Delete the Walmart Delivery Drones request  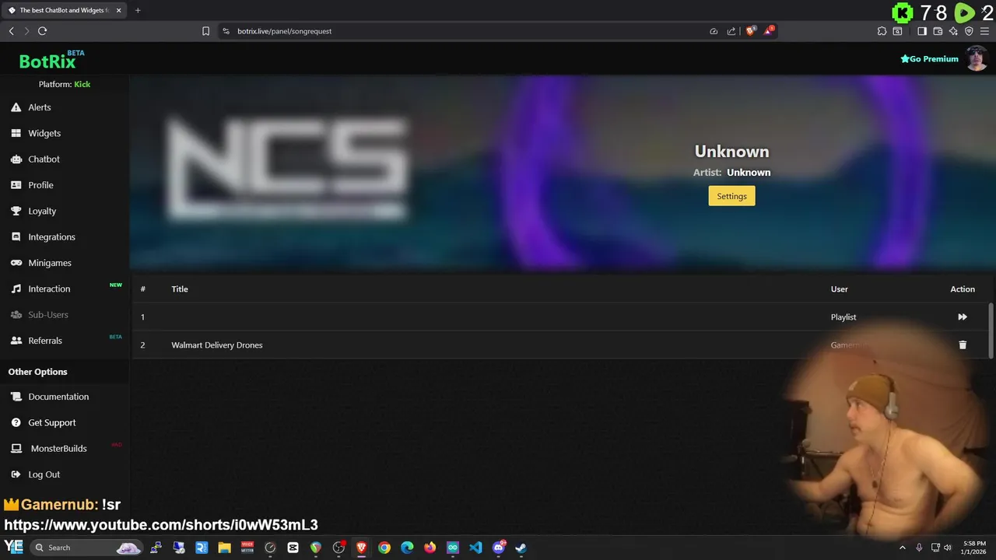[x=963, y=345]
